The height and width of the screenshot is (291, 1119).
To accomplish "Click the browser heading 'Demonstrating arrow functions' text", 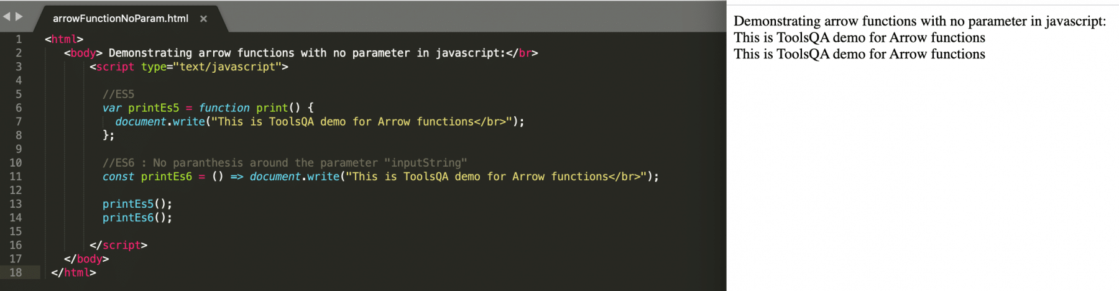I will tap(920, 21).
